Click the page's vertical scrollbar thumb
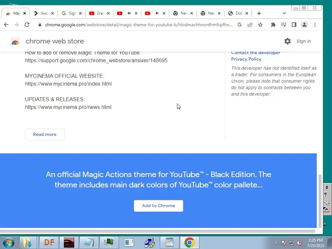This screenshot has height=249, width=332. click(x=320, y=201)
